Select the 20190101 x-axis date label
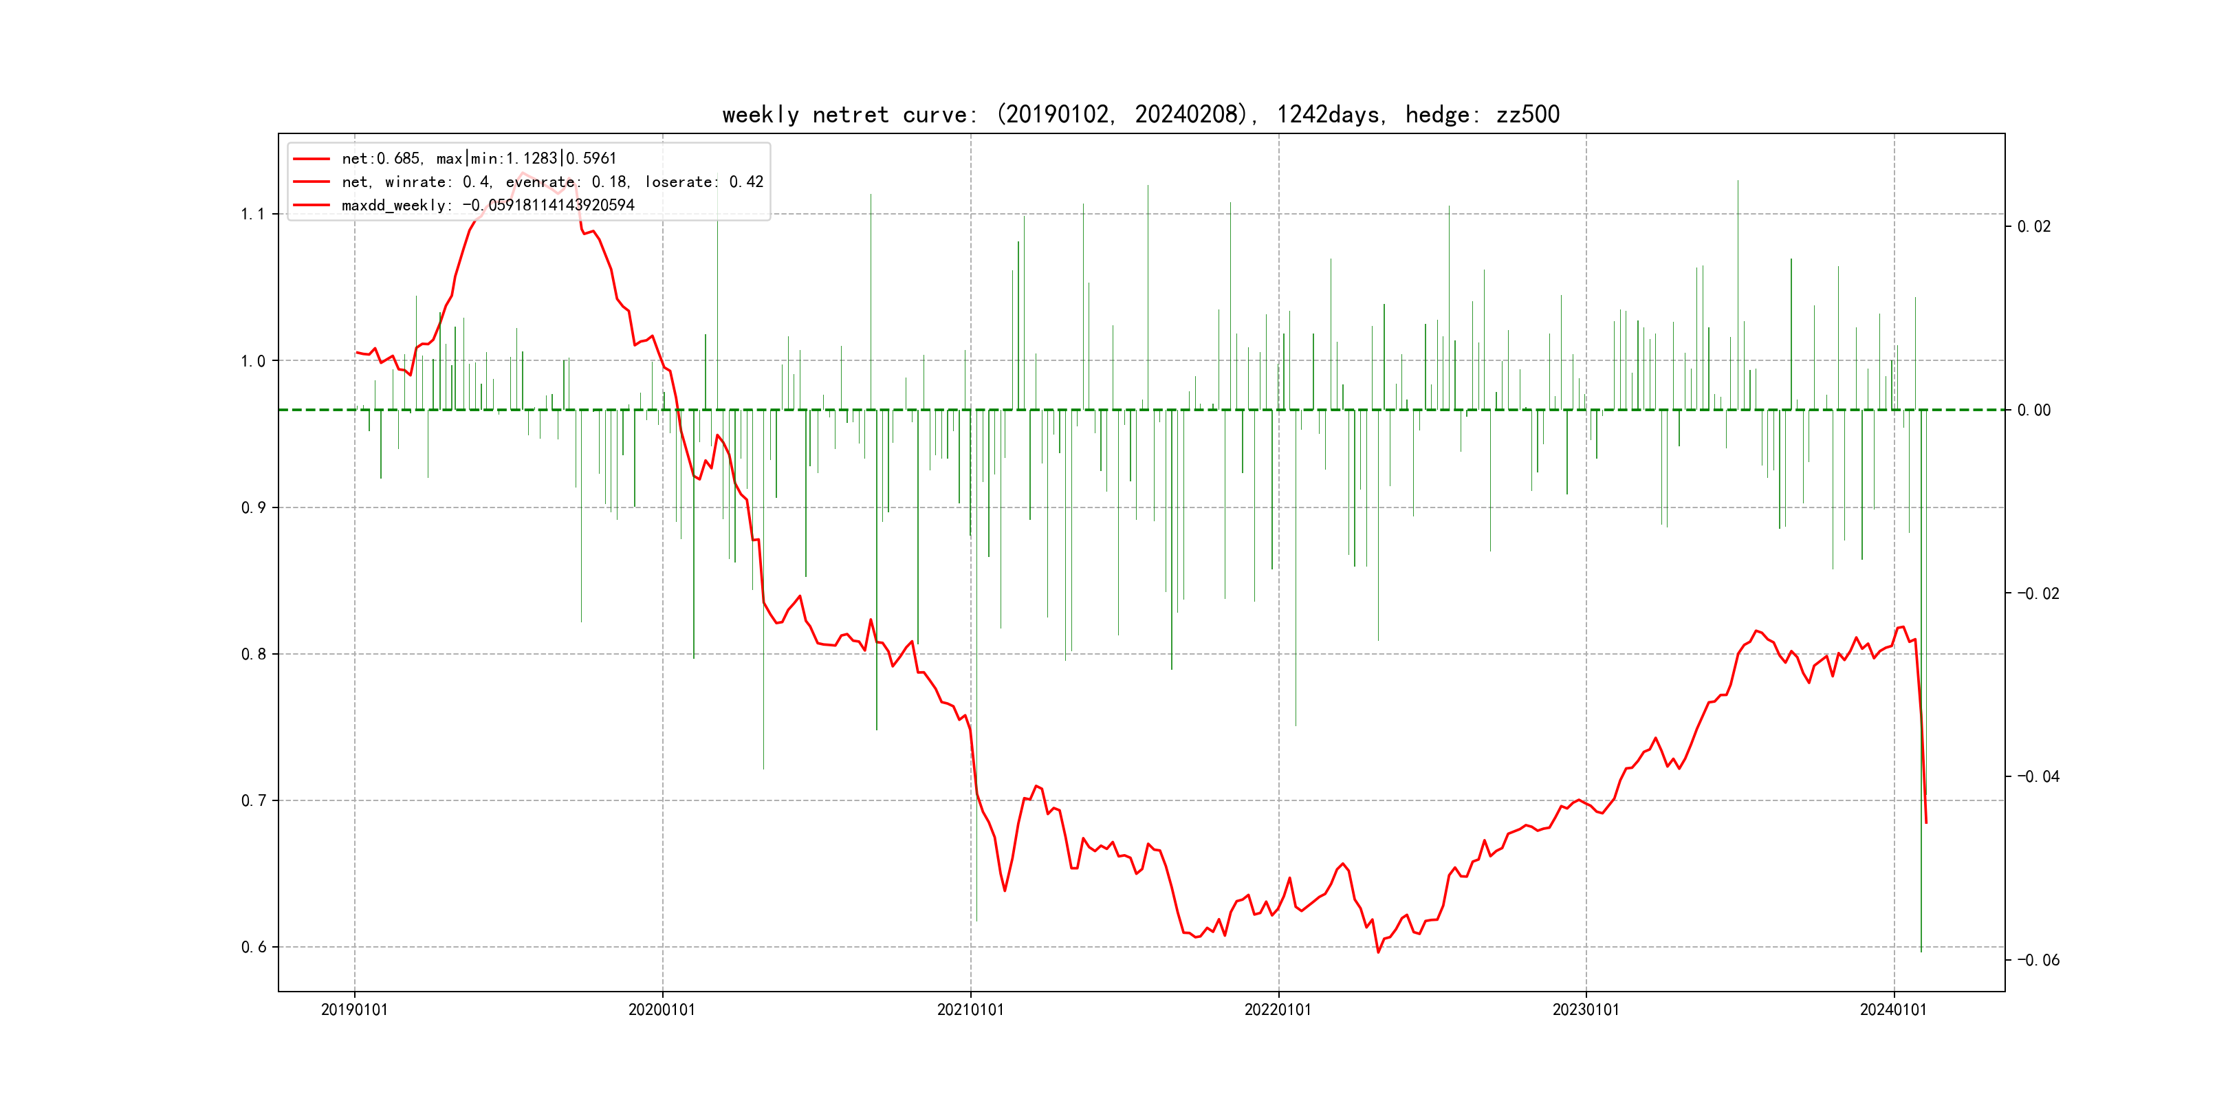The width and height of the screenshot is (2228, 1114). point(353,1009)
